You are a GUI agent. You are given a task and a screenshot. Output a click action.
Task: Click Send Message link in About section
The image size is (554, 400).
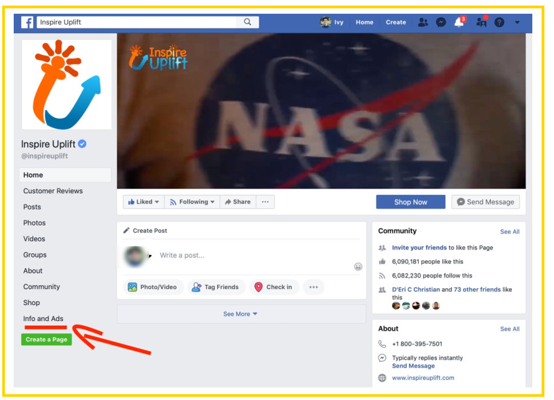[414, 366]
